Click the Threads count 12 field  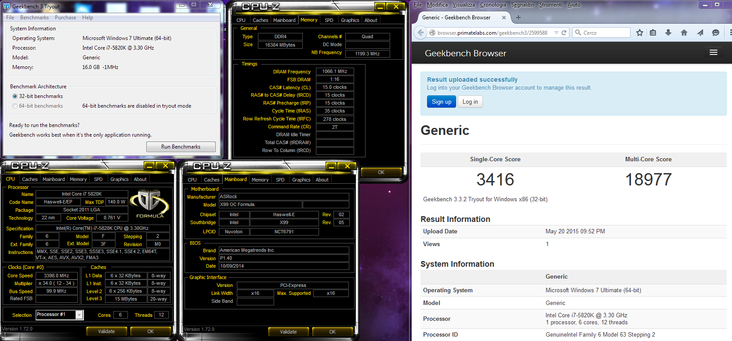[x=161, y=315]
